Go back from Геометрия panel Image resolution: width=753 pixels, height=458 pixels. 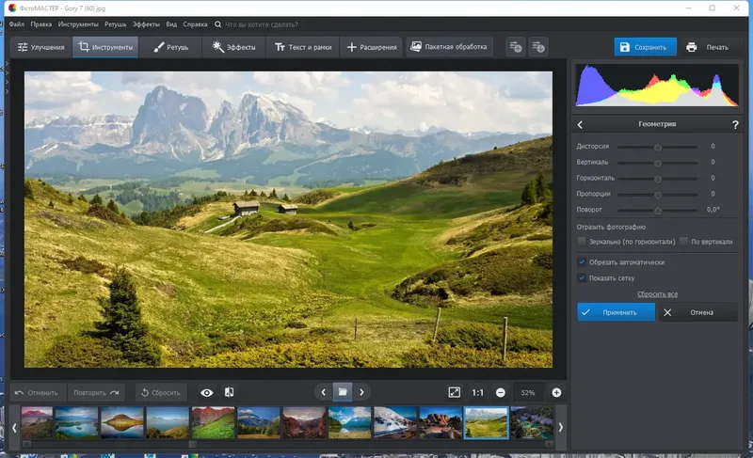pos(580,125)
